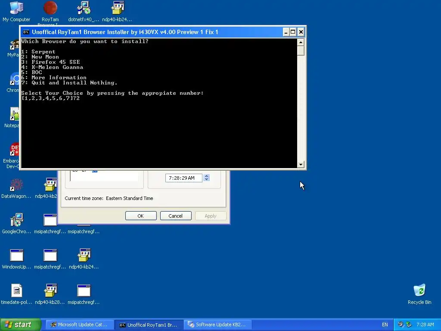The height and width of the screenshot is (331, 441).
Task: Click the '1: Serpent' line in console
Action: coord(38,52)
